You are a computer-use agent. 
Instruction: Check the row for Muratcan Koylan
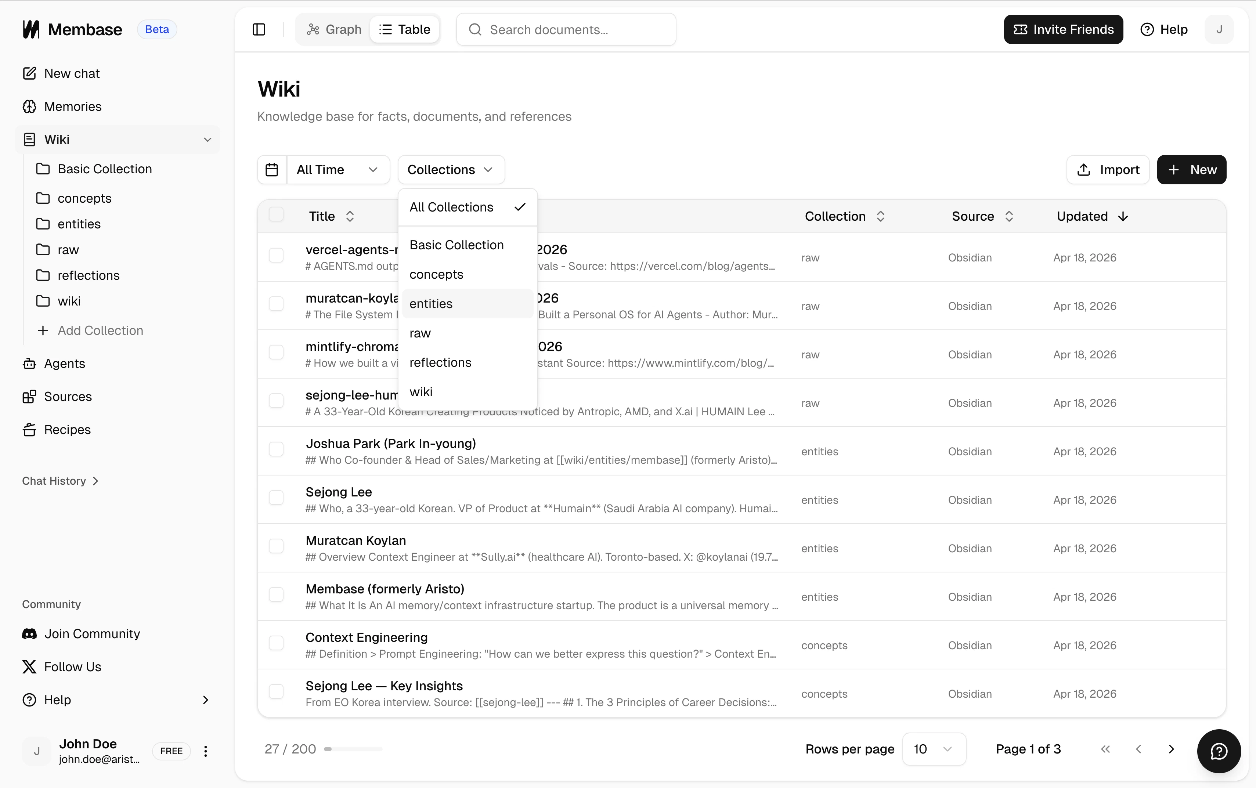[x=276, y=546]
